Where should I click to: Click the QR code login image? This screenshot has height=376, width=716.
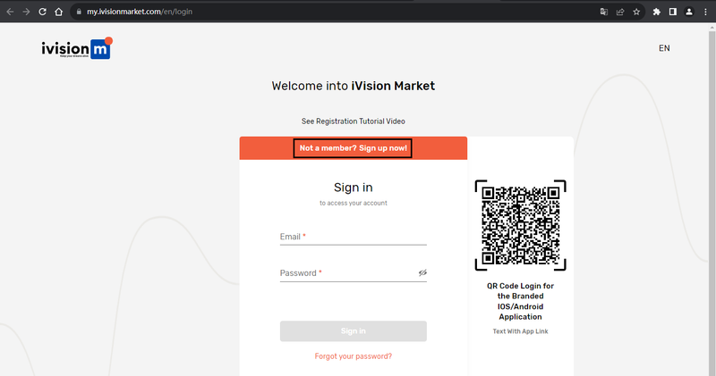pos(521,225)
